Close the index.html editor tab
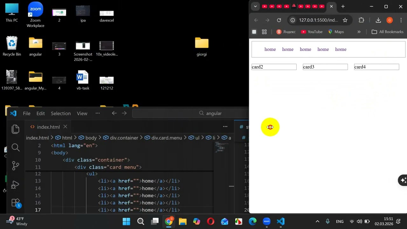Screen dimensions: 407x229 point(65,127)
